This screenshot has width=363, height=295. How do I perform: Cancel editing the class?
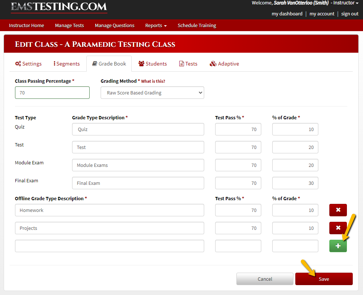tap(265, 279)
